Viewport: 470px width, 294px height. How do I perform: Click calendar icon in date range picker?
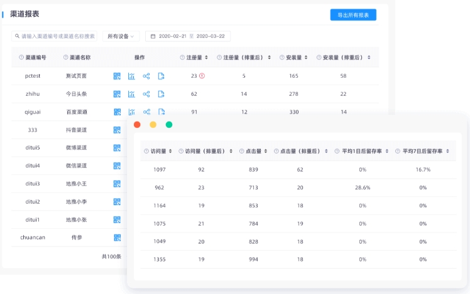tap(153, 36)
